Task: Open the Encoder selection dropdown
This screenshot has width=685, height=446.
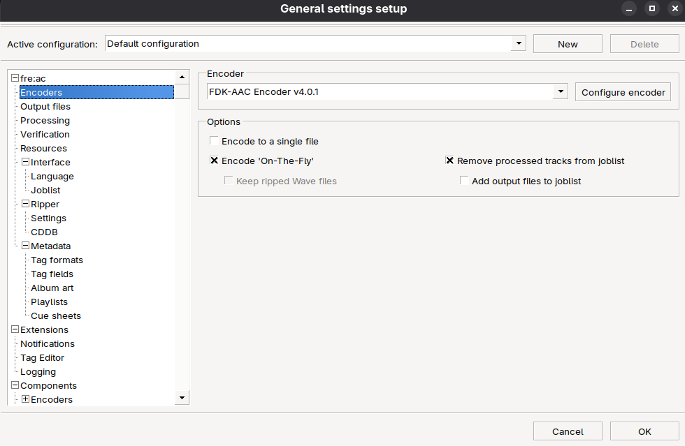Action: (561, 92)
